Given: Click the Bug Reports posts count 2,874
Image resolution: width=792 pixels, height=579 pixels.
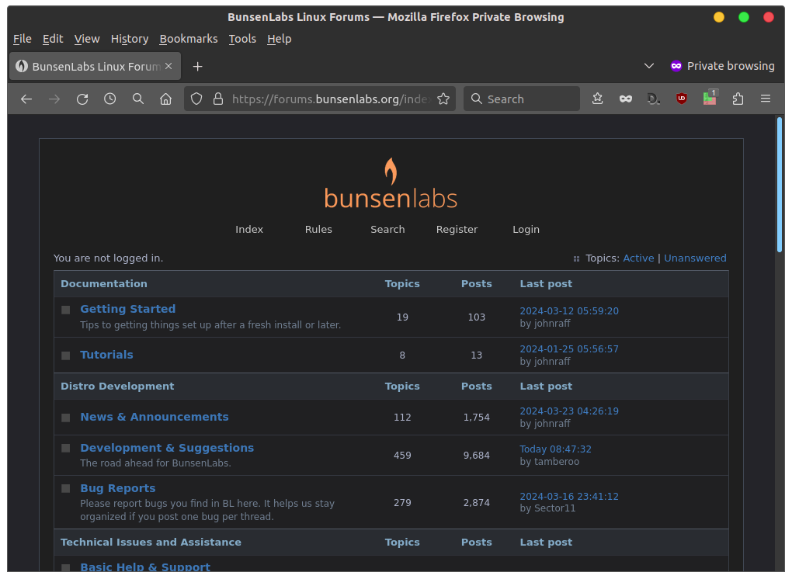Looking at the screenshot, I should pyautogui.click(x=476, y=503).
